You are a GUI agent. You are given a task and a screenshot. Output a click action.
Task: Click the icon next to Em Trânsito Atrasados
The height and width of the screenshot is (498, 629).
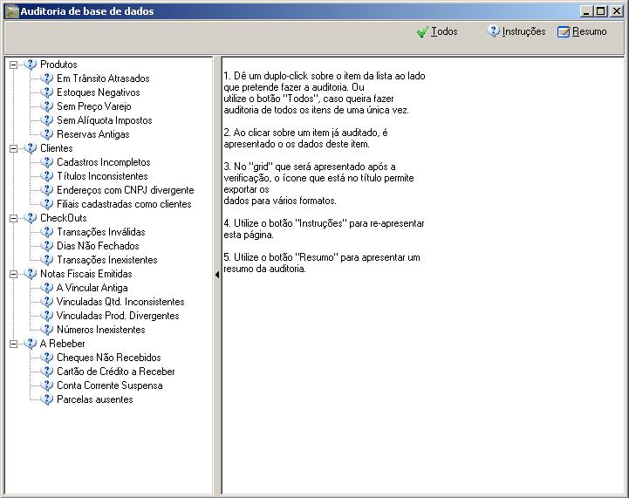[46, 78]
